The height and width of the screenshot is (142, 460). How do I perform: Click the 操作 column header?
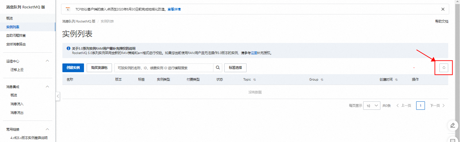click(x=415, y=80)
